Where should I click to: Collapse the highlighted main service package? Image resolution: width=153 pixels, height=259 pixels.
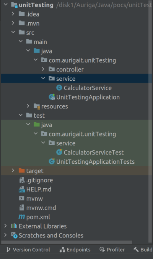(x=43, y=78)
